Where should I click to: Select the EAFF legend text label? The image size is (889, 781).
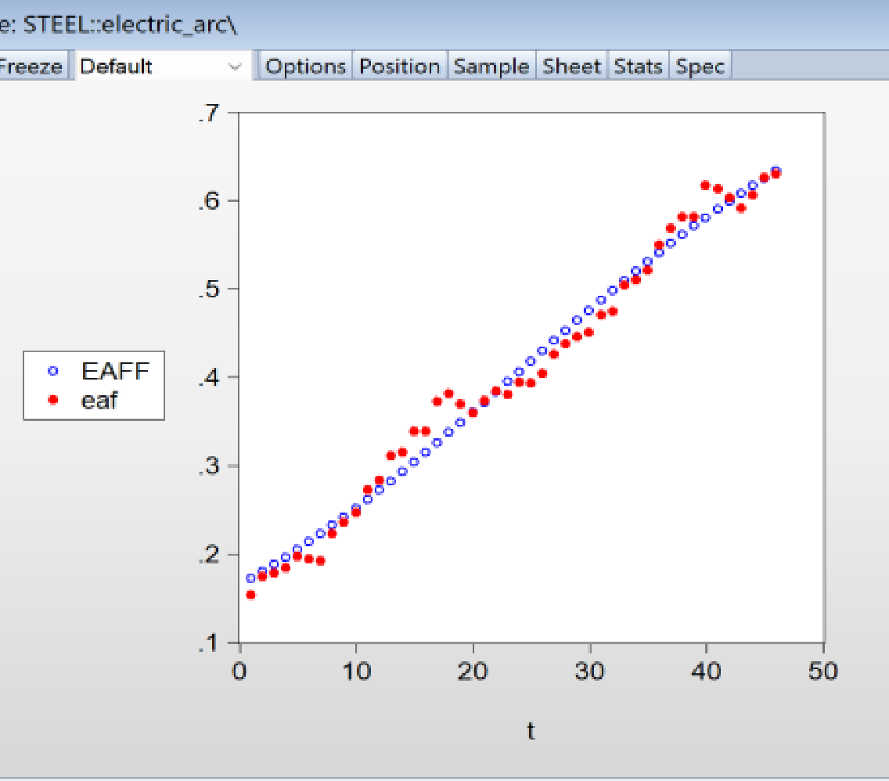coord(115,372)
